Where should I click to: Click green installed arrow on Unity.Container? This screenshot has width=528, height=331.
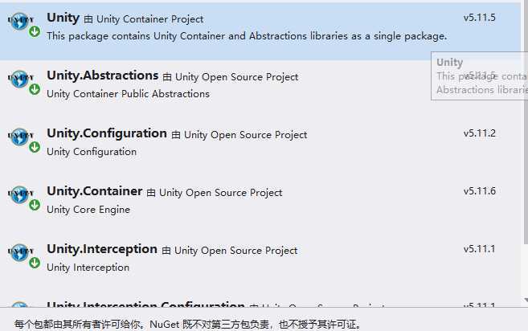coord(35,206)
